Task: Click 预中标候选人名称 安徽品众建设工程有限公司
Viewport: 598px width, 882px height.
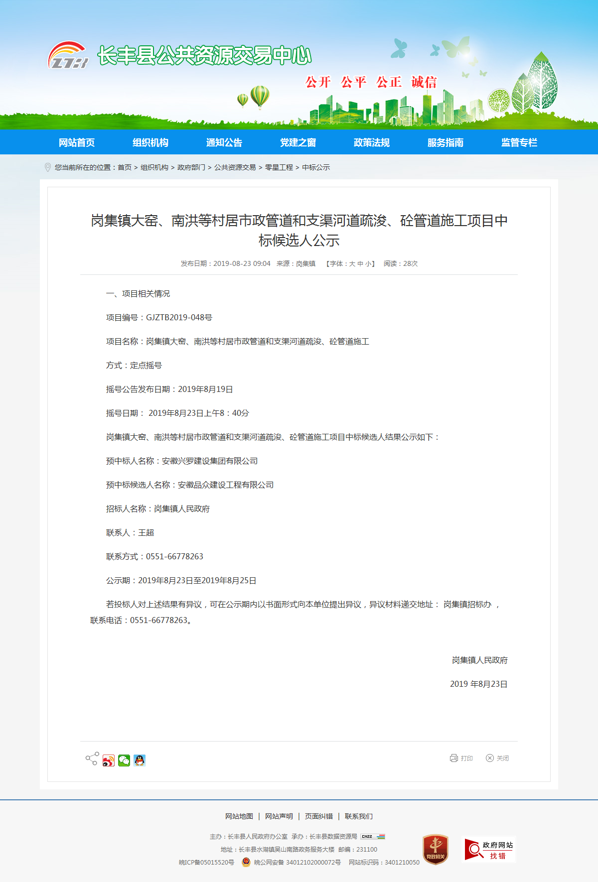Action: click(190, 485)
